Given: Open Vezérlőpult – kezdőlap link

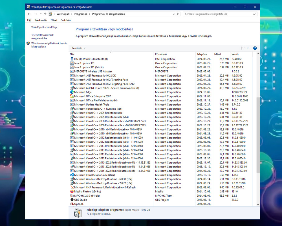Looking at the screenshot, I should tap(44, 27).
